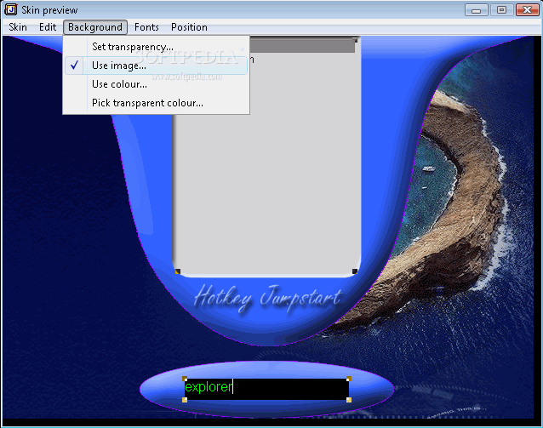Screen dimensions: 543x428
Task: Close the open Background menu
Action: (x=95, y=27)
